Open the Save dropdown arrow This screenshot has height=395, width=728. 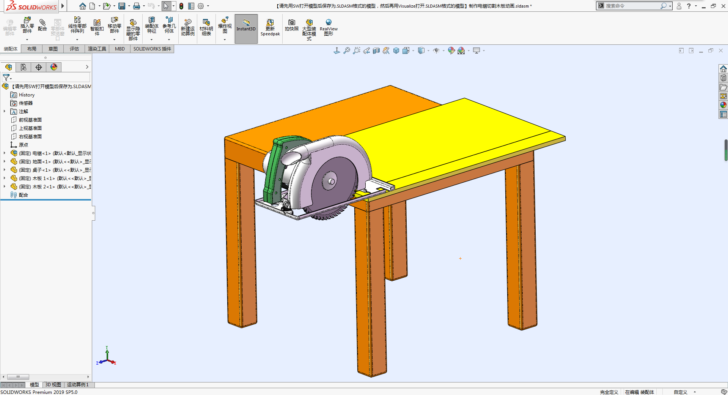point(129,6)
